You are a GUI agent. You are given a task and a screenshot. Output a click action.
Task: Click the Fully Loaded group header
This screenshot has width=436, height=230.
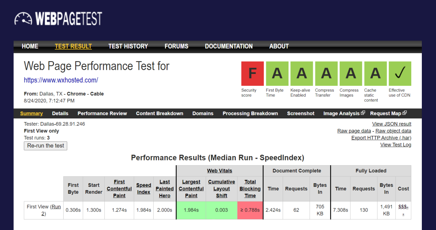(371, 171)
